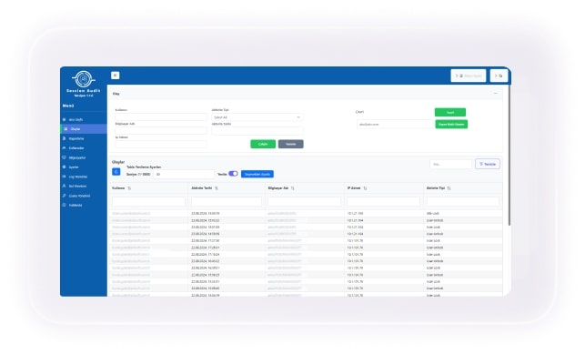Click the Saniye refresh interval input
Screen dimensions: 585x354
click(x=184, y=174)
